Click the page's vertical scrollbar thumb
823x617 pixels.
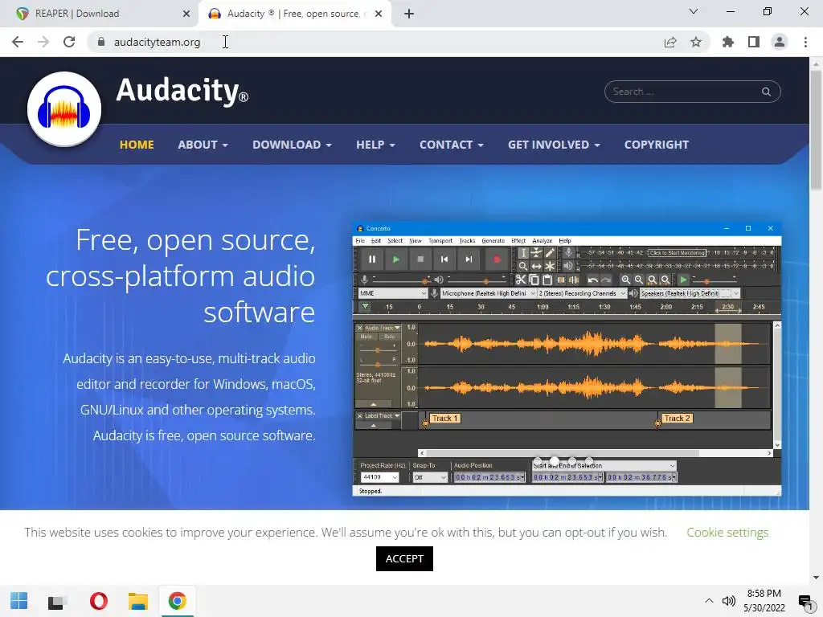tap(817, 130)
